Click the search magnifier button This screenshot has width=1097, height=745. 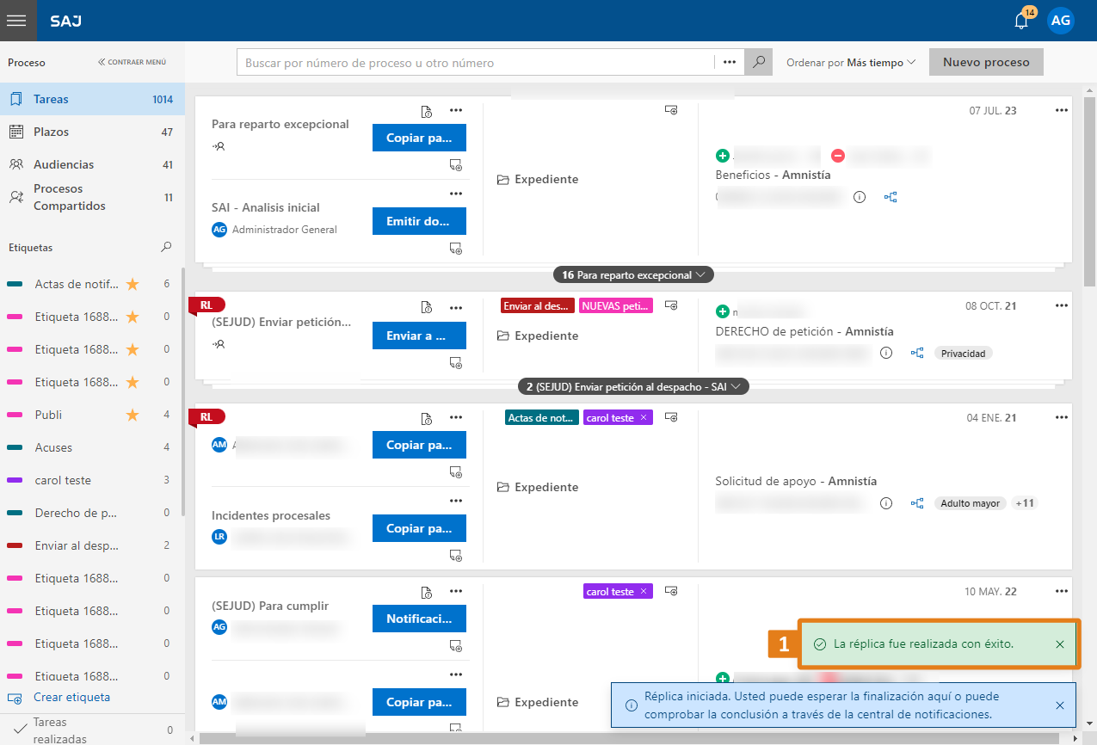(758, 63)
